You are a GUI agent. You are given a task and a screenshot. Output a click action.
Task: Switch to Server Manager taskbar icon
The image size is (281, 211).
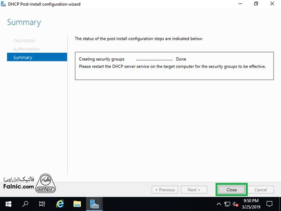pos(94,204)
